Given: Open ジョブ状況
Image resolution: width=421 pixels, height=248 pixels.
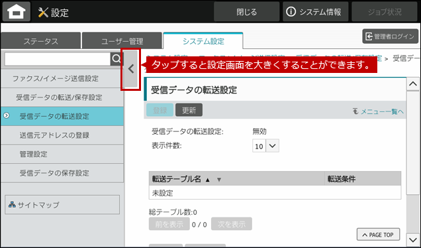Looking at the screenshot, I should coord(385,12).
